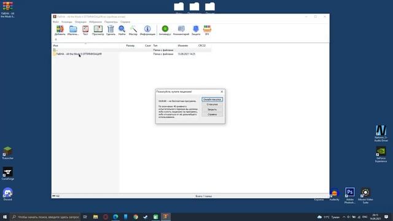
Task: Open Adobe Photoshop desktop shortcut
Action: click(x=350, y=195)
